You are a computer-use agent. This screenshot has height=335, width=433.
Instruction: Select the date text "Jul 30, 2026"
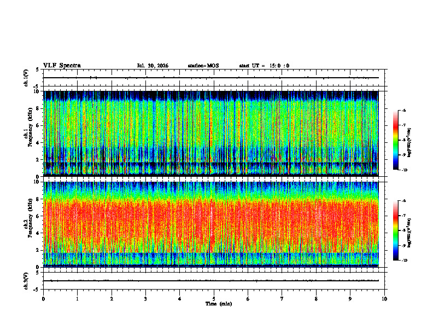coord(153,66)
